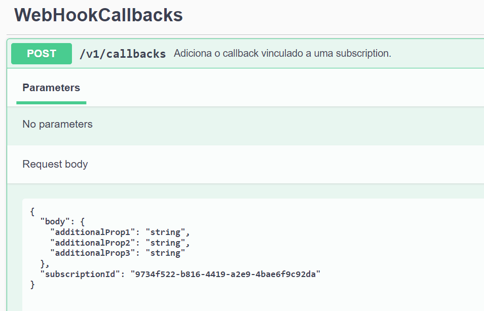Click the "additionalProp3" key
The width and height of the screenshot is (484, 311).
click(95, 253)
